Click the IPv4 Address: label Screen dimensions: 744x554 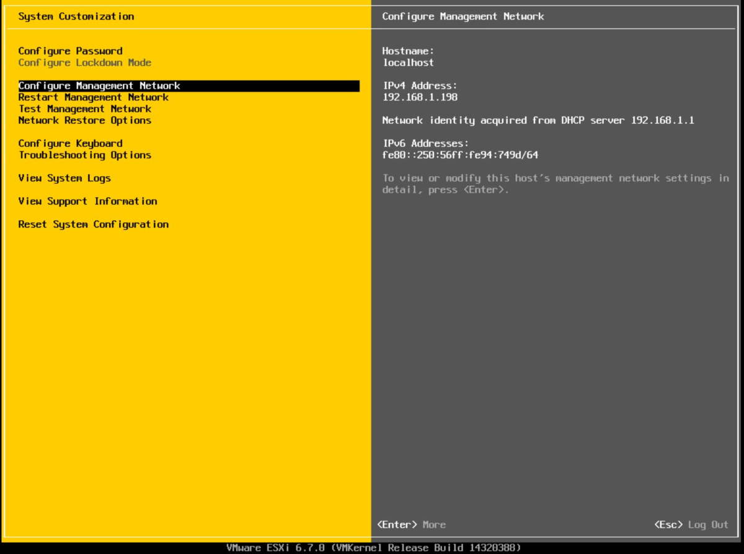(x=420, y=86)
